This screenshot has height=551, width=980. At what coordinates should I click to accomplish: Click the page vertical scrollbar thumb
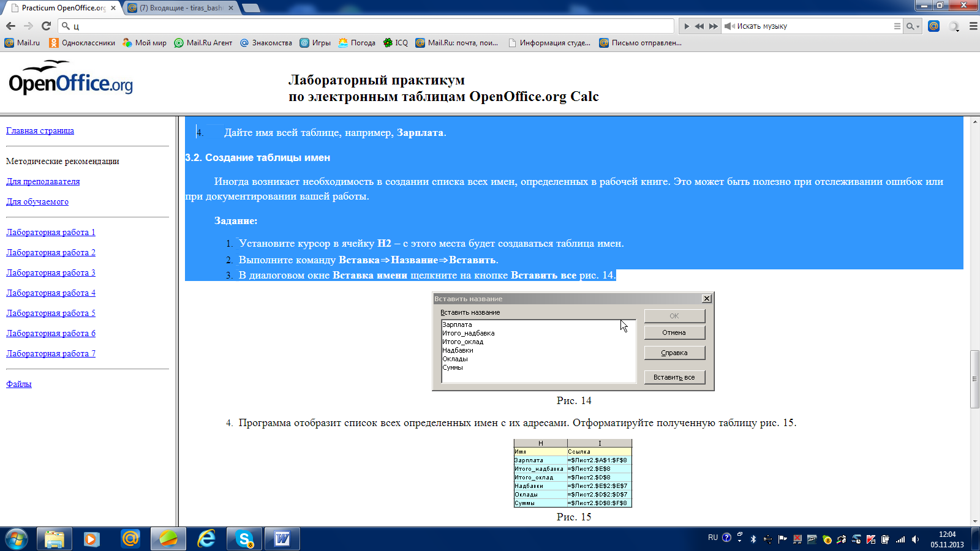(x=974, y=379)
